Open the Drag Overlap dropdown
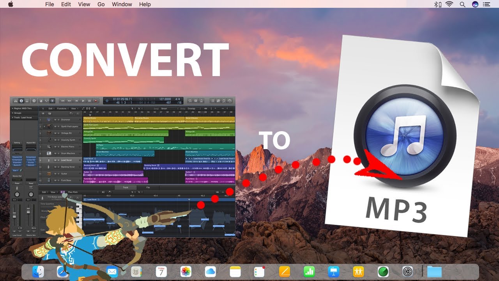 tap(194, 108)
